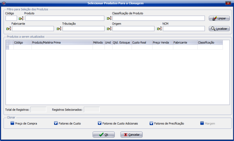Open the Fabricante lookup hand icon
Image resolution: width=234 pixels, height=141 pixels.
8,29
